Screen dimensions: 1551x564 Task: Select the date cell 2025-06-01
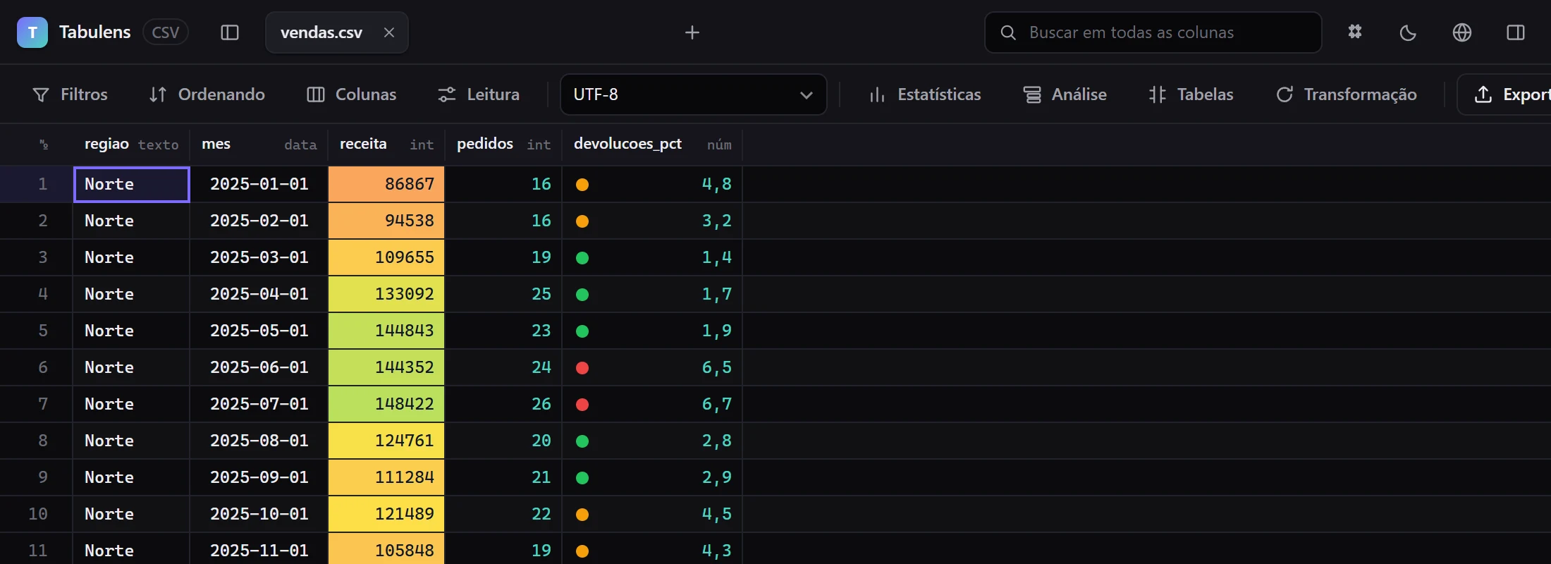click(x=259, y=367)
